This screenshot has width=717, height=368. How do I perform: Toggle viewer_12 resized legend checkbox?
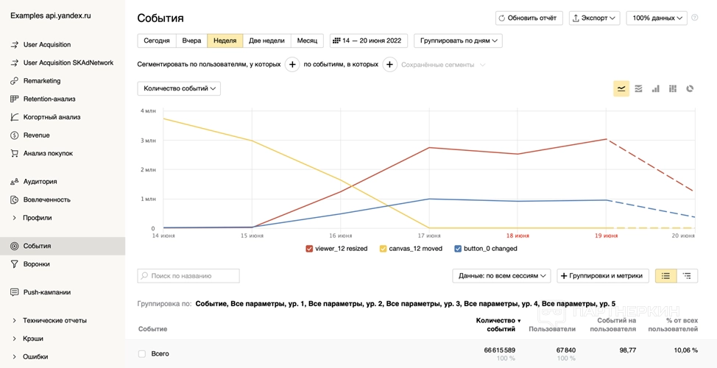tap(309, 249)
